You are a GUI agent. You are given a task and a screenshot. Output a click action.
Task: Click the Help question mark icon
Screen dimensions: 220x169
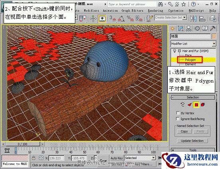(193, 4)
